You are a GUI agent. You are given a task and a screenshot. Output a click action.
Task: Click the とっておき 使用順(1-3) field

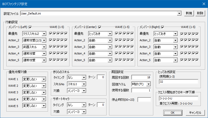click(x=178, y=82)
